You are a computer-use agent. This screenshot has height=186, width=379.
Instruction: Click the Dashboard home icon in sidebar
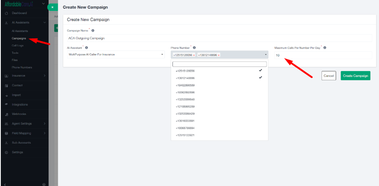tap(6, 13)
